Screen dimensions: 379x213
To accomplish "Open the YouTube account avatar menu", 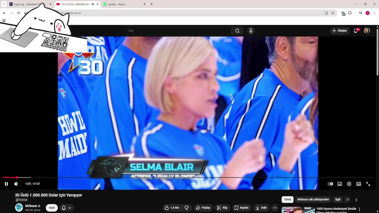I will [367, 31].
